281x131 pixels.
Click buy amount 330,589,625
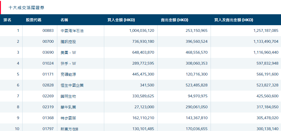pos(143,96)
